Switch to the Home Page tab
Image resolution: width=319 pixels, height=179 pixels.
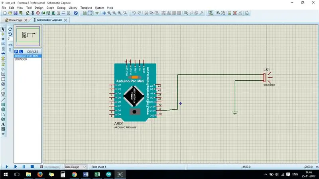[x=14, y=20]
